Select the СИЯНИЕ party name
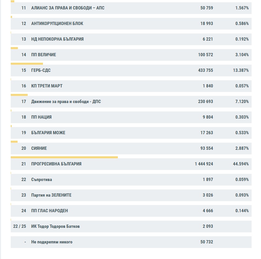 point(39,149)
